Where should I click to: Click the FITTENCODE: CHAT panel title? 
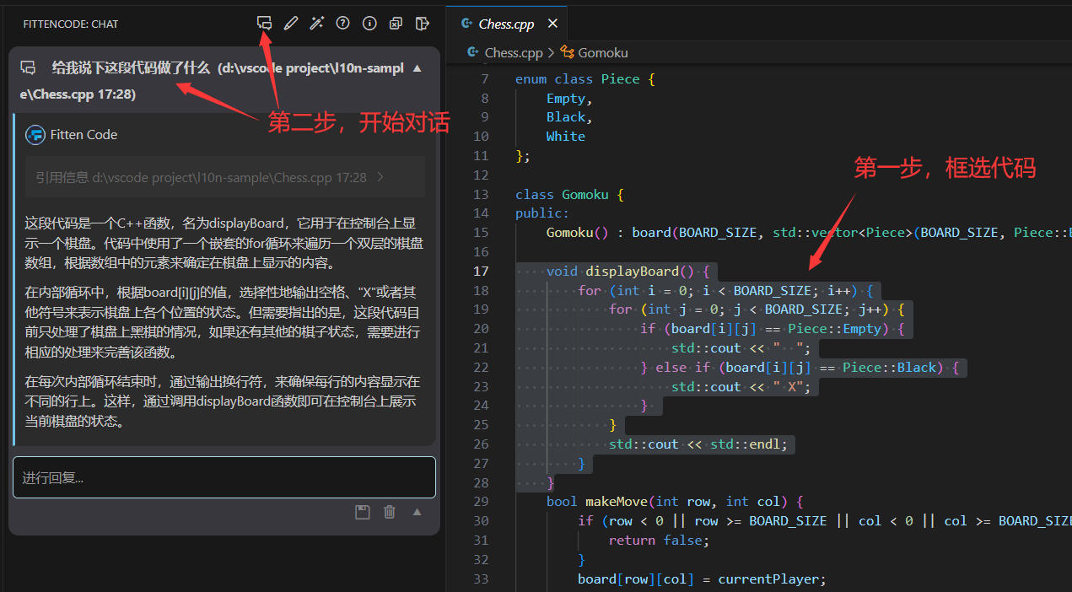(x=70, y=24)
